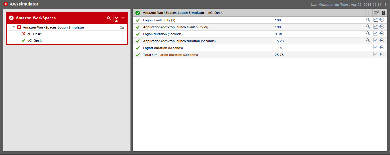The height and width of the screenshot is (155, 390).
Task: Click value 25.75 for total simulation
Action: coord(279,55)
